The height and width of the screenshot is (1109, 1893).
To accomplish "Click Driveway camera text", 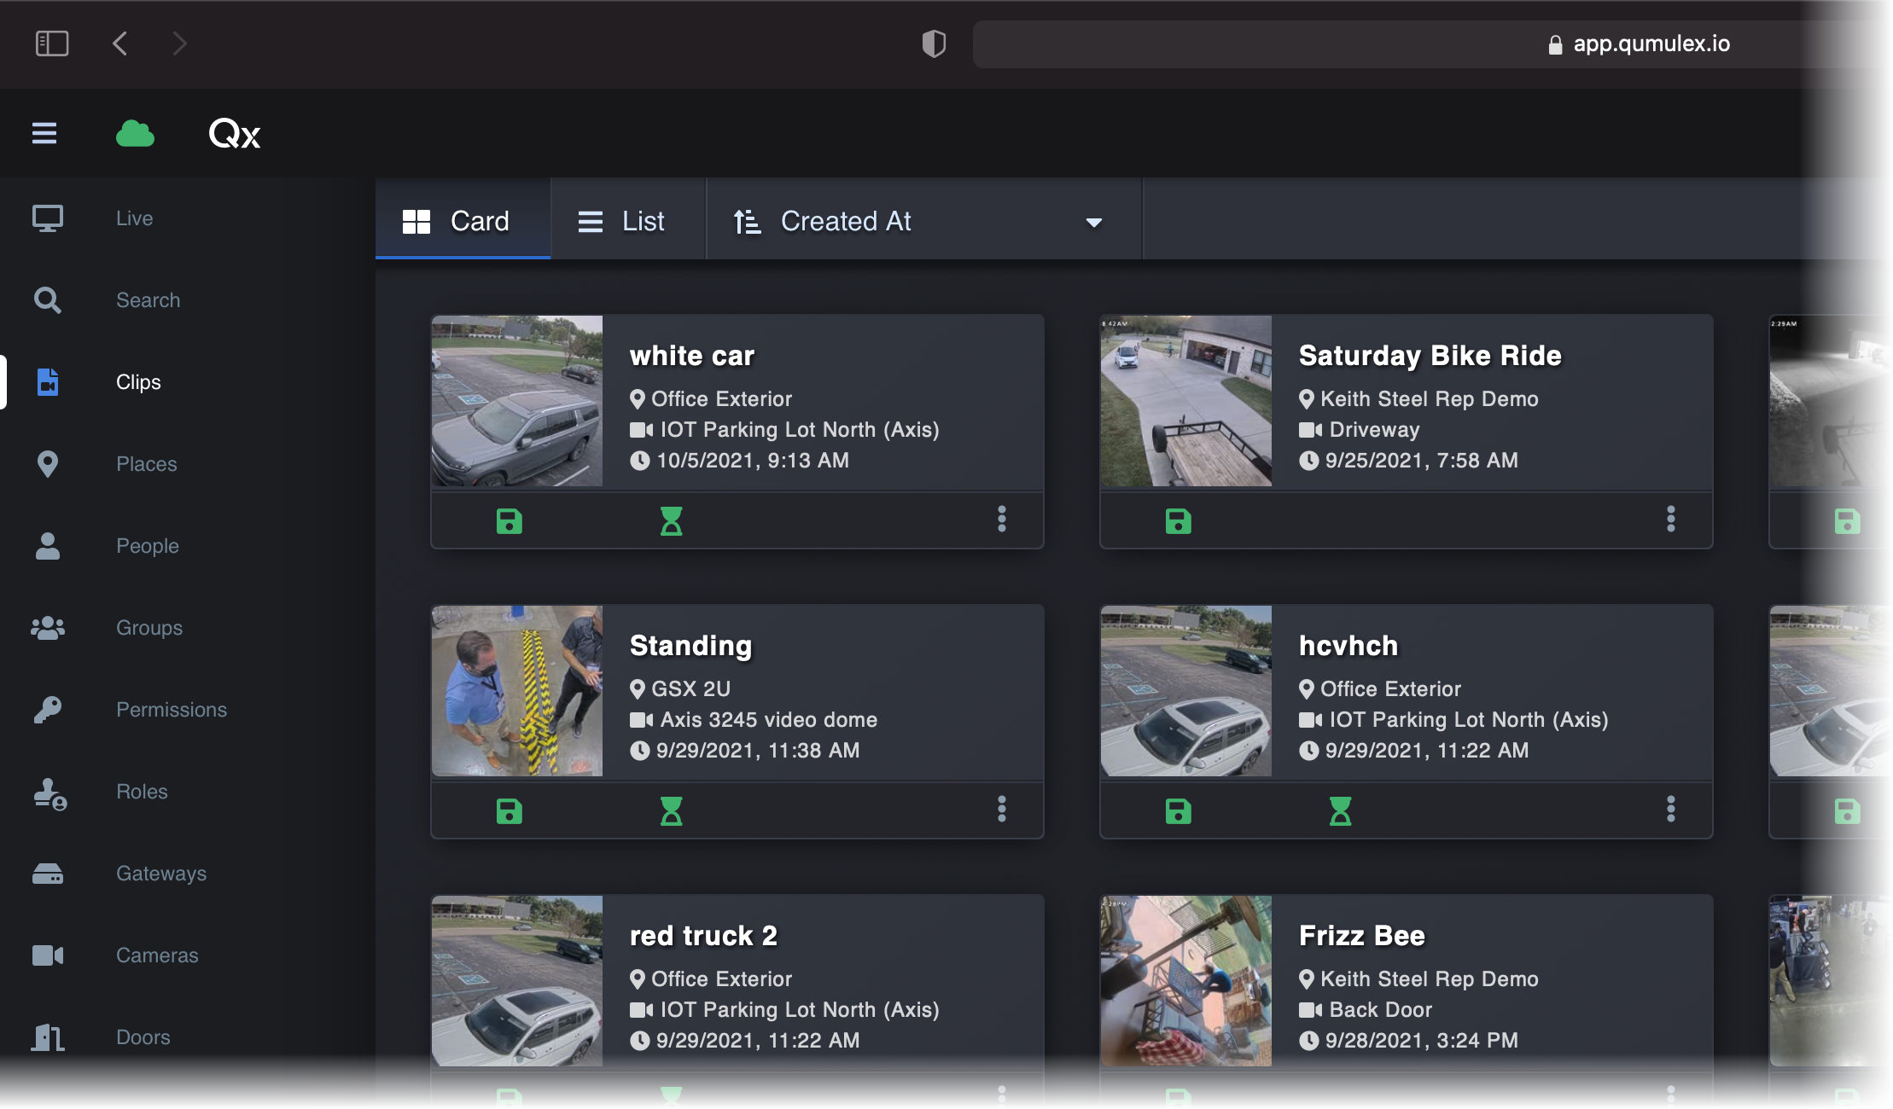I will 1374,430.
